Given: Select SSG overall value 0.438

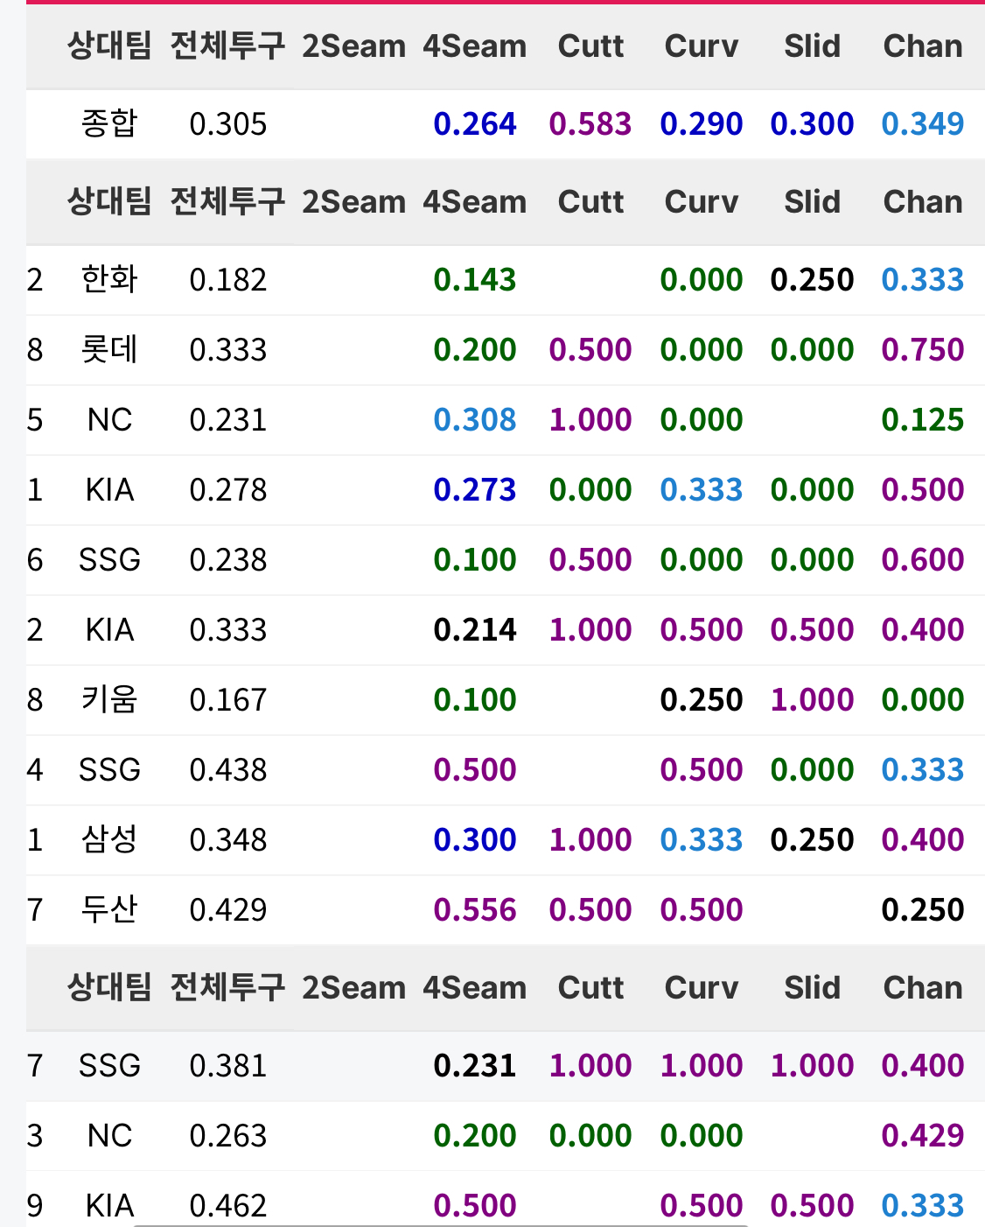Looking at the screenshot, I should tap(227, 770).
